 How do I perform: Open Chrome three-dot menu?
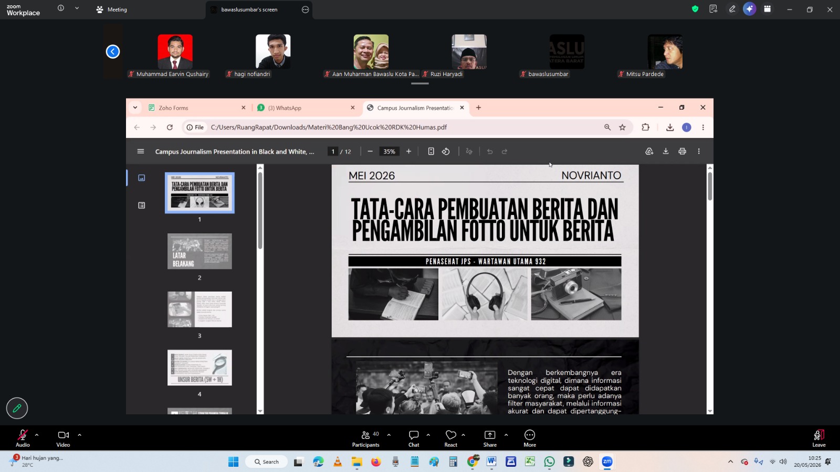pyautogui.click(x=703, y=127)
